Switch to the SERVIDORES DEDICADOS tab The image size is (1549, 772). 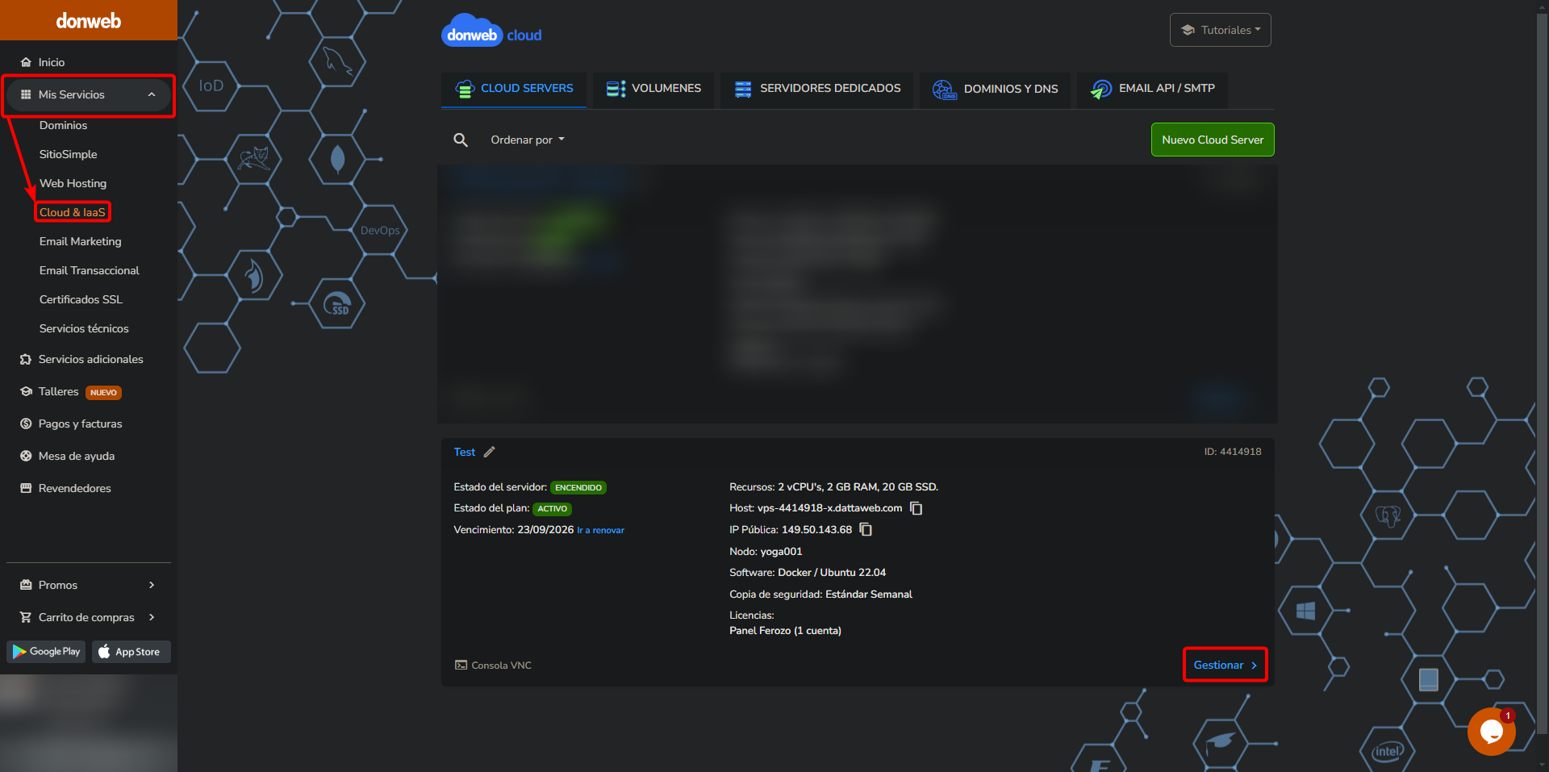[x=817, y=89]
